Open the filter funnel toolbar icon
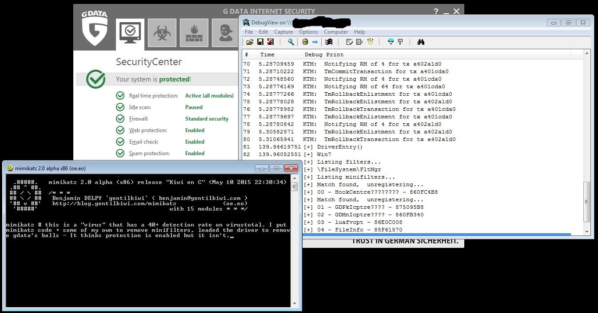Viewport: 598px width, 313px height. click(391, 42)
